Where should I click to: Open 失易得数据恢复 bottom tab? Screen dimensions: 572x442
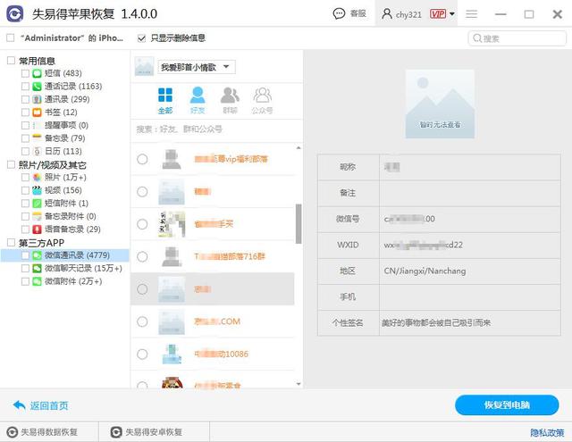(42, 432)
